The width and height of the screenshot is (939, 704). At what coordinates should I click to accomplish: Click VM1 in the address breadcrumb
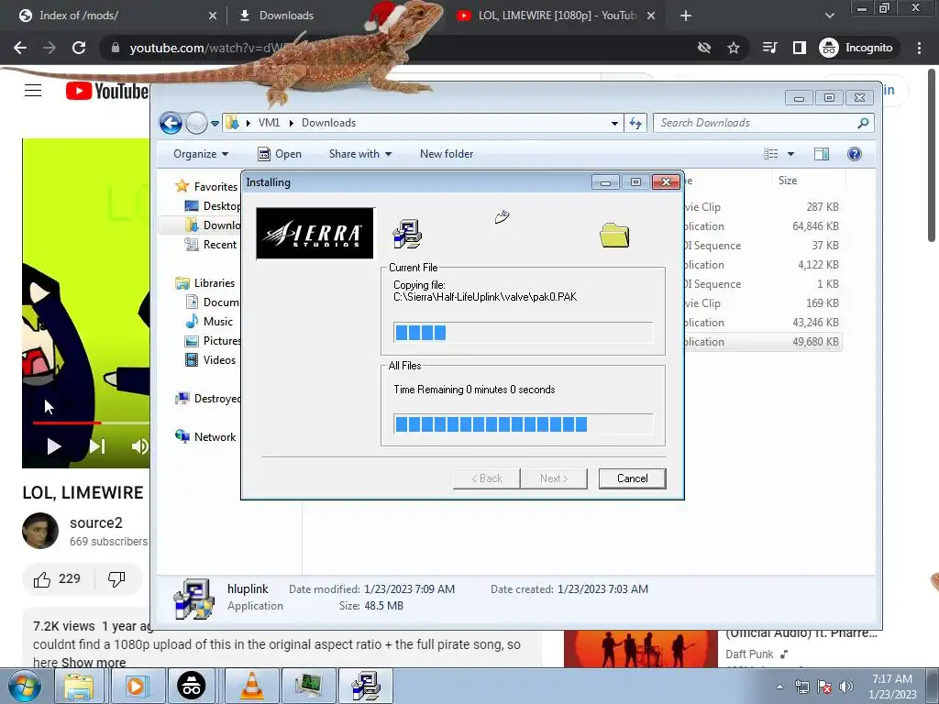point(269,123)
